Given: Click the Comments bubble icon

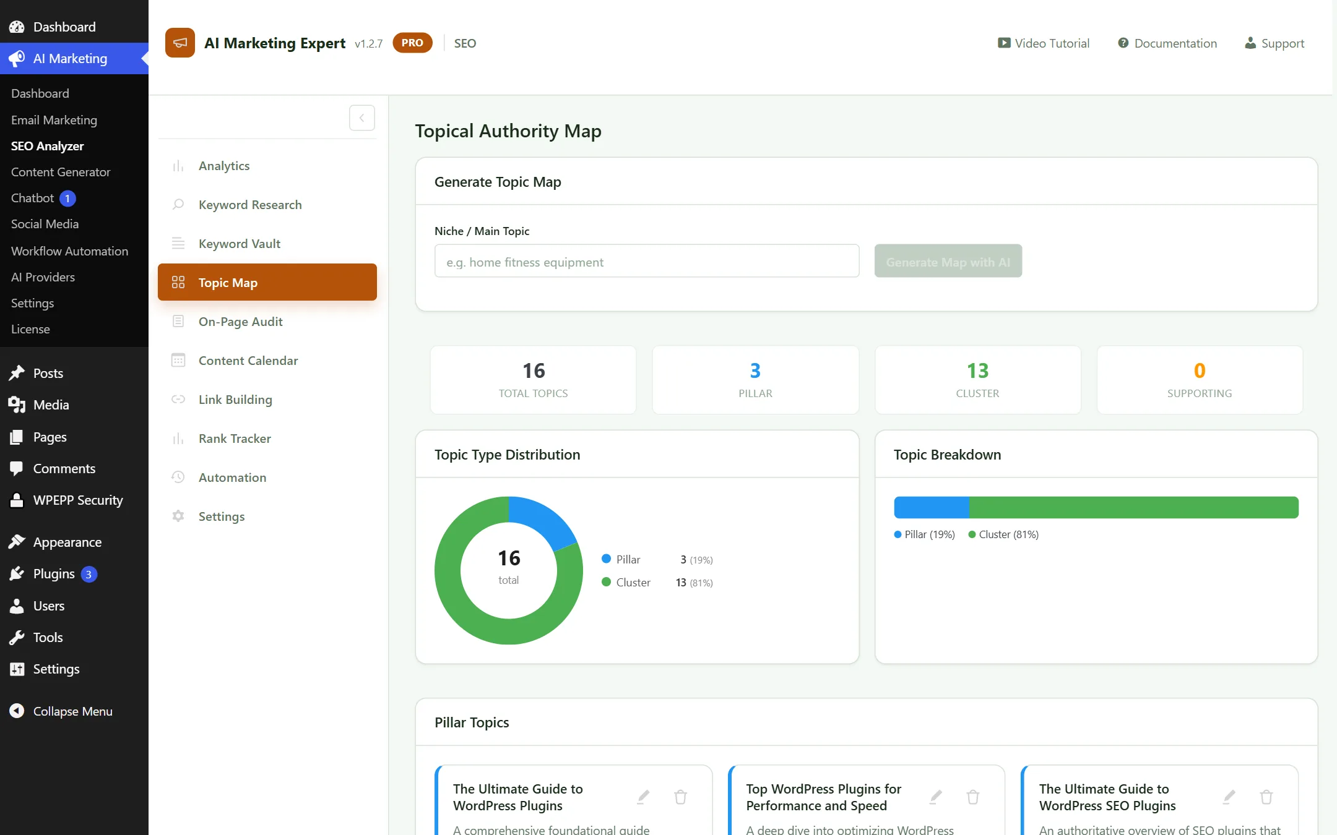Looking at the screenshot, I should [17, 468].
